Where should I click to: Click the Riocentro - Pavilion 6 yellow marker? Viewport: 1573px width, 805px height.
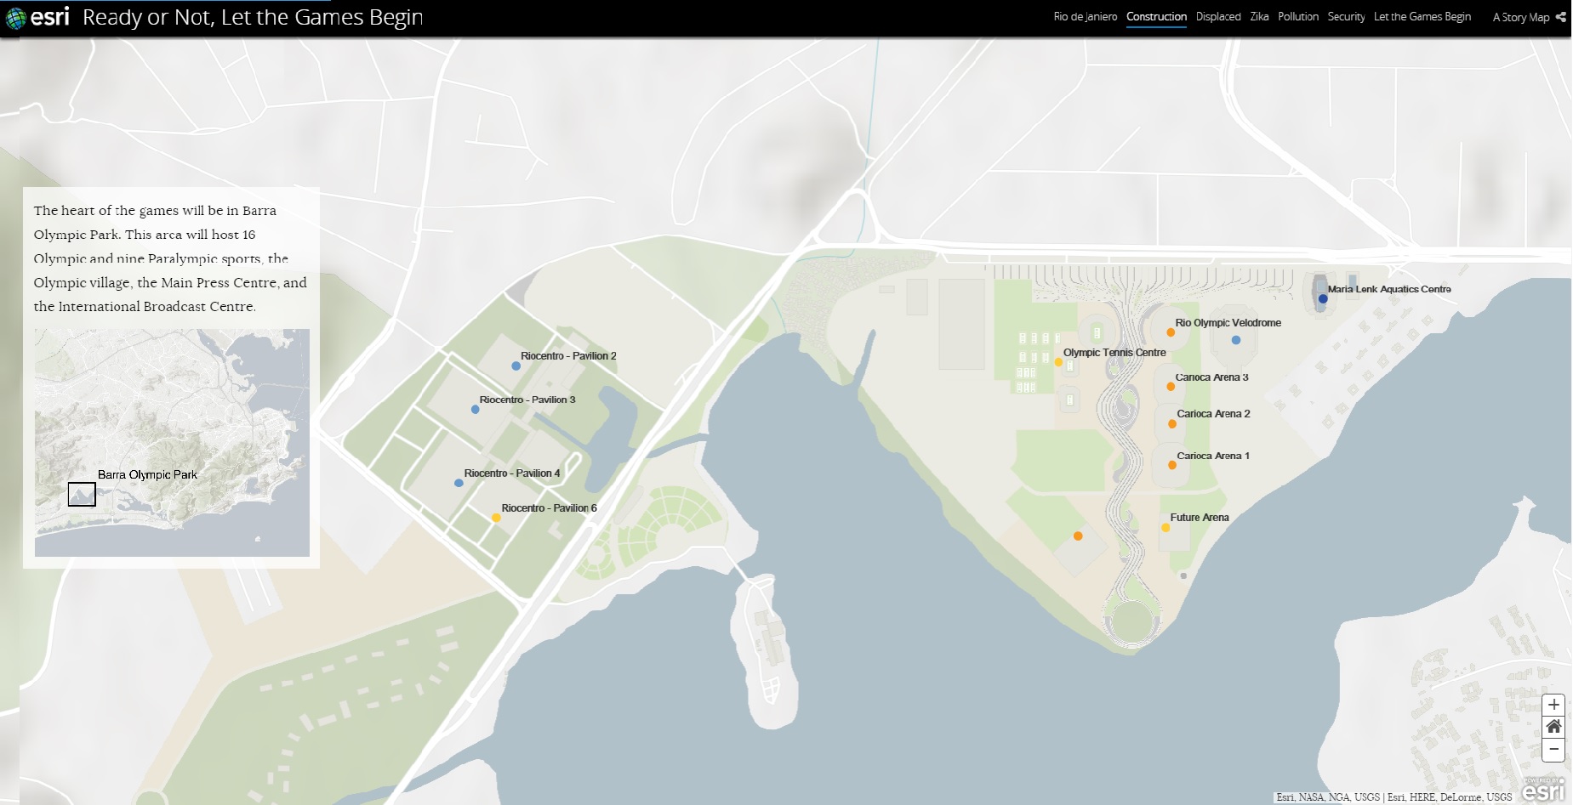496,518
